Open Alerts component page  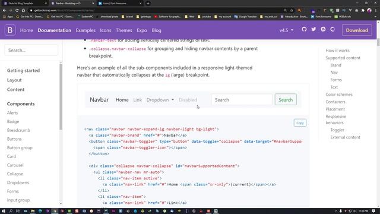tap(12, 113)
